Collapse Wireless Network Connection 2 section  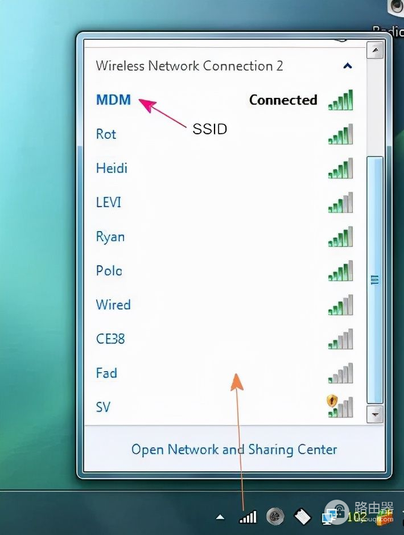(x=347, y=65)
